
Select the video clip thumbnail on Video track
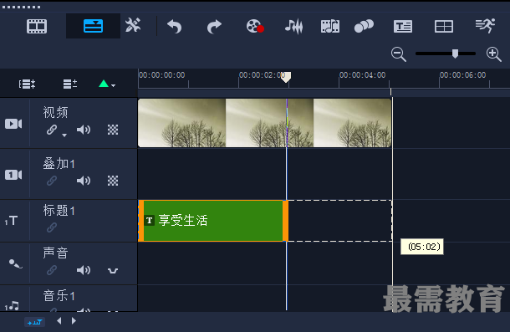(x=264, y=123)
